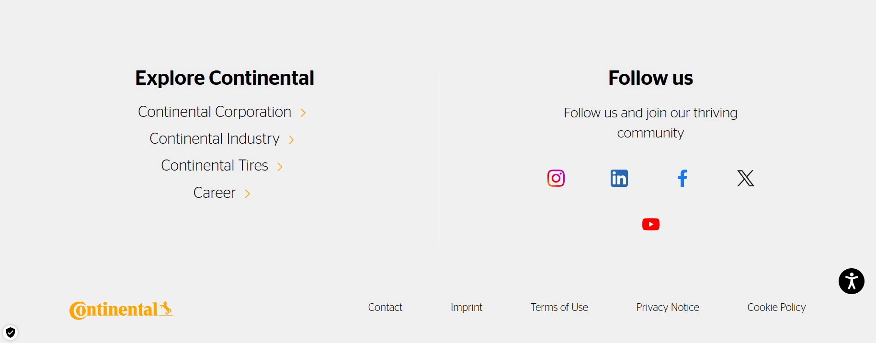Click the chevron beside Career
Screen dimensions: 876x343
(247, 194)
